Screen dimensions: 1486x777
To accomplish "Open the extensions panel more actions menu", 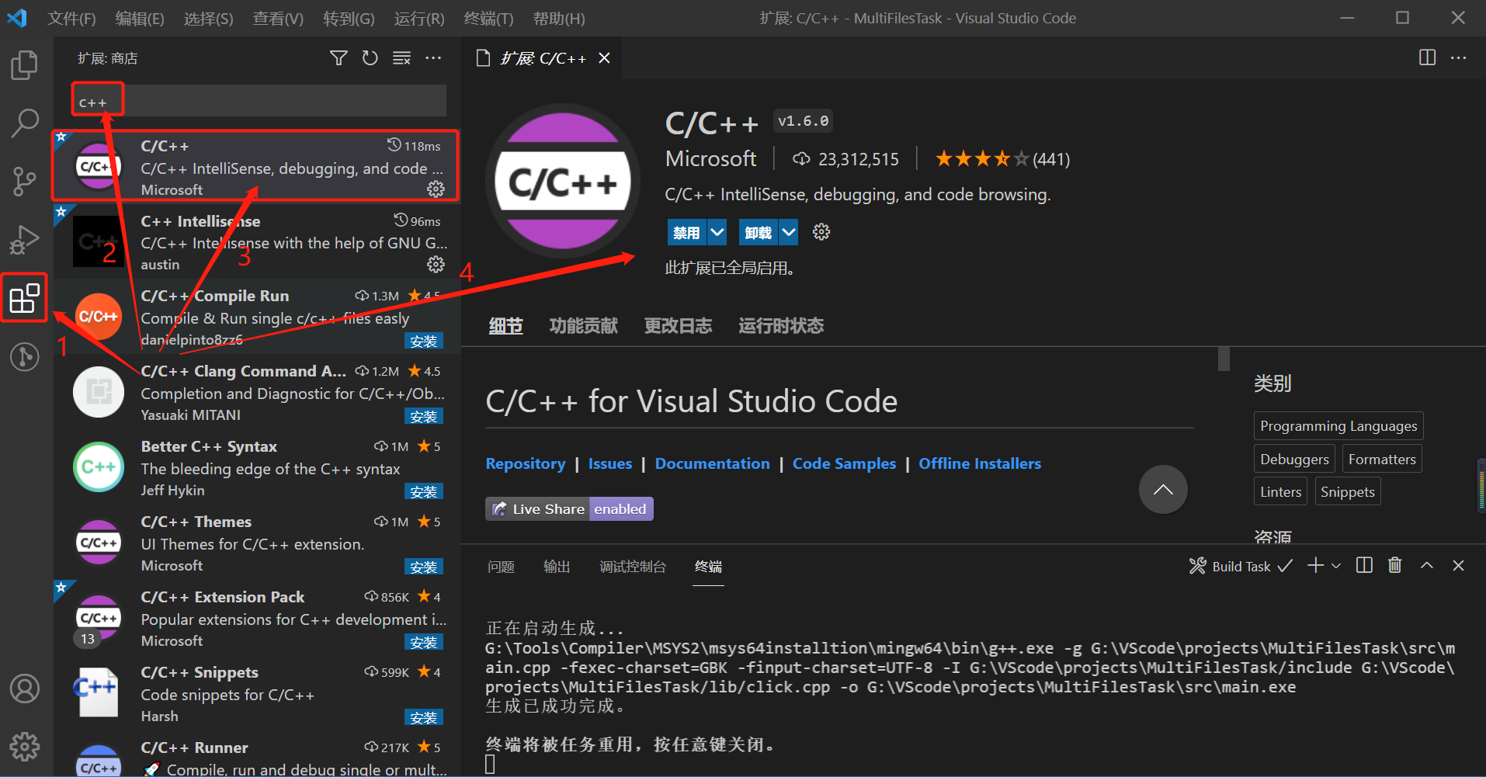I will point(433,58).
